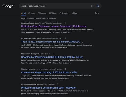
Task: Select the All results tab
Action: coord(23,13)
